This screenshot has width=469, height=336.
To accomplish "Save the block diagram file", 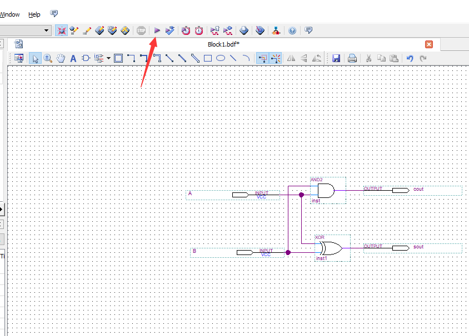I will tap(336, 58).
